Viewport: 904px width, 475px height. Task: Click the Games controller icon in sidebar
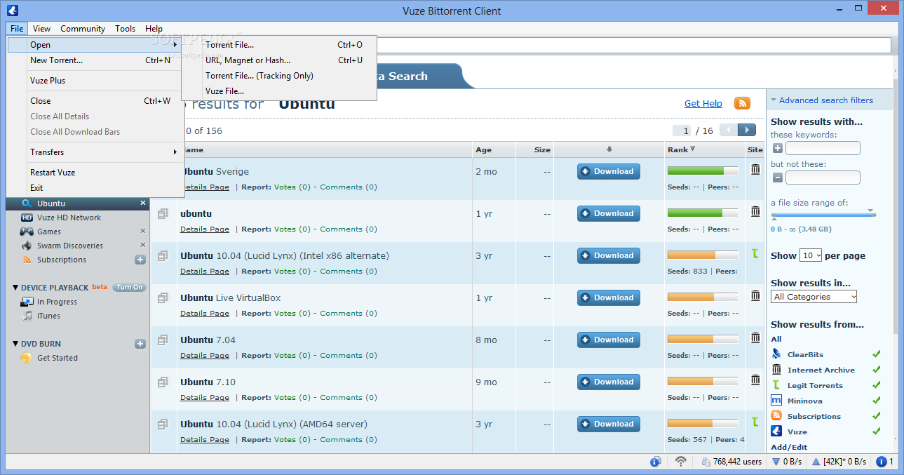[x=27, y=232]
